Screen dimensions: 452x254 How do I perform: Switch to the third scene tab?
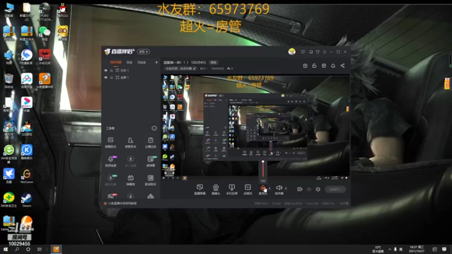141,62
